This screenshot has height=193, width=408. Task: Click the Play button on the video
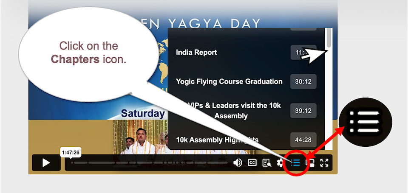(46, 162)
